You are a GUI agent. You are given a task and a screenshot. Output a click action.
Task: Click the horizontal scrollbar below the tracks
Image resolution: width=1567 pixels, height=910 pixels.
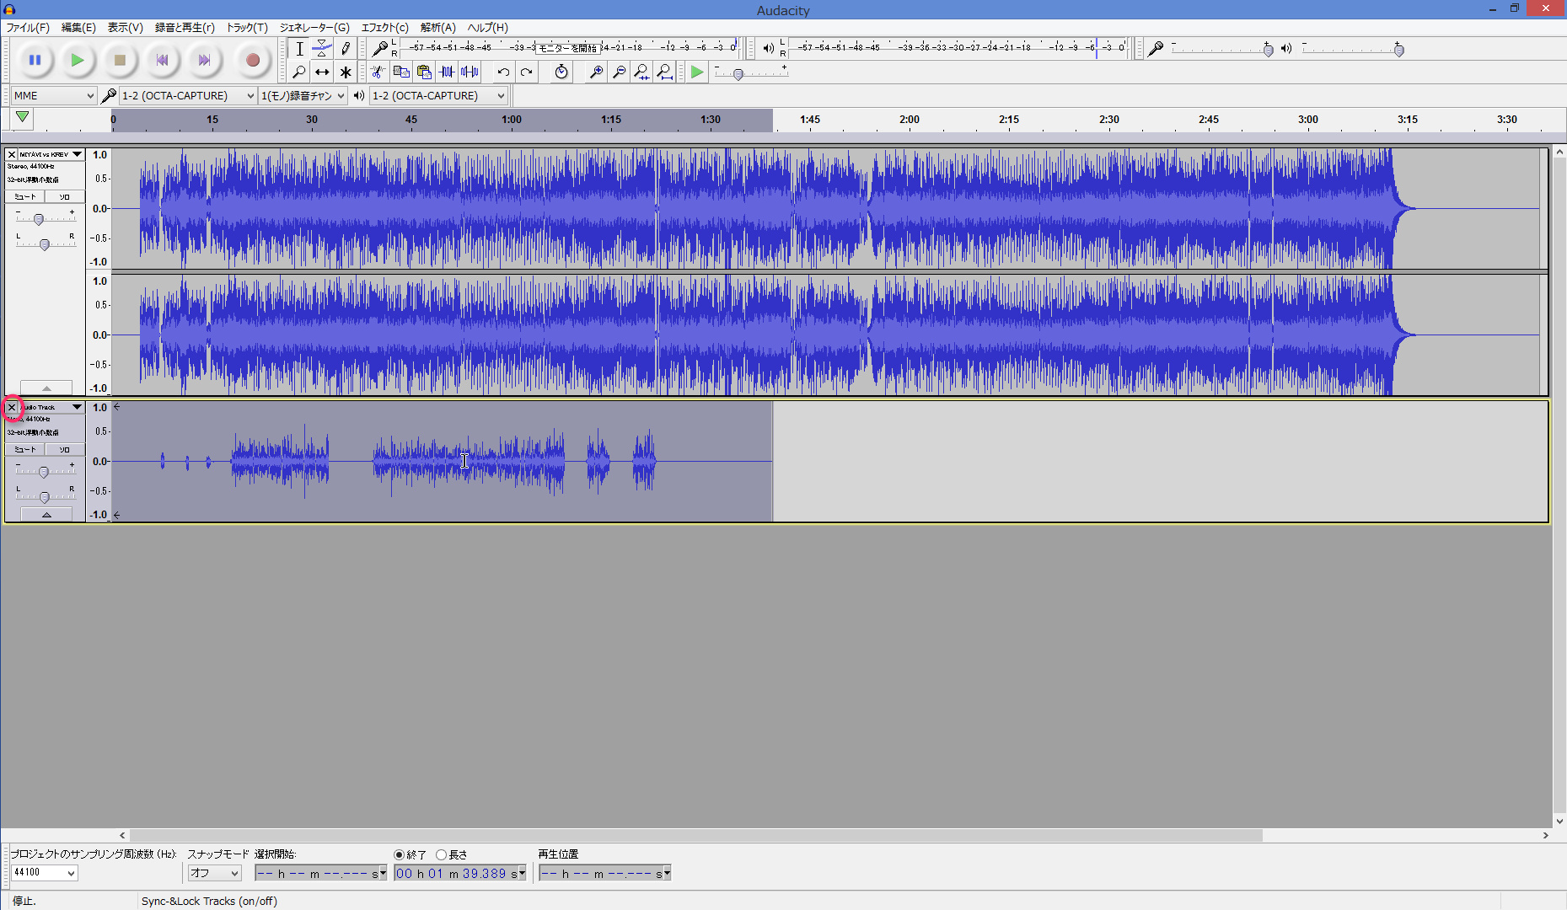[x=695, y=835]
